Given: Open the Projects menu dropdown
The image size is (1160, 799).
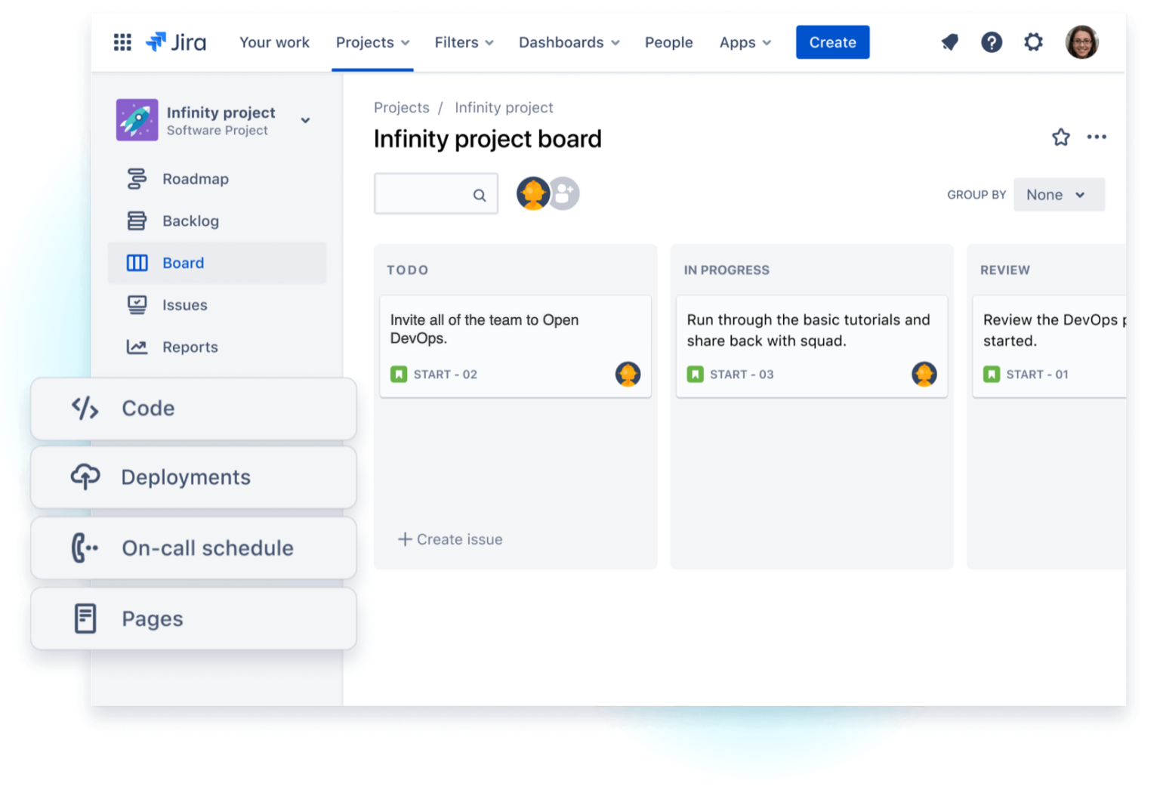Looking at the screenshot, I should click(x=372, y=42).
